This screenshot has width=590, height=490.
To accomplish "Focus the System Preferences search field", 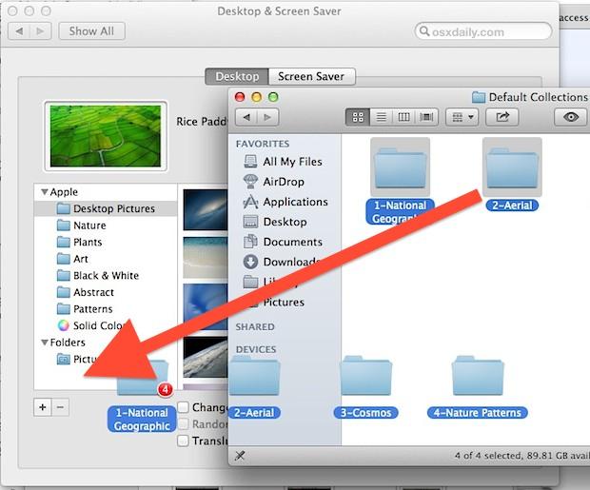I will [x=483, y=31].
